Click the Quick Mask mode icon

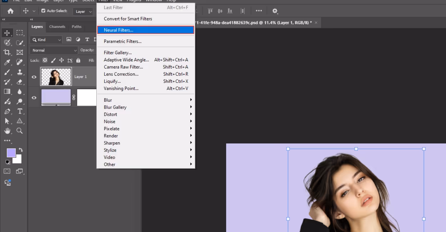coord(7,171)
